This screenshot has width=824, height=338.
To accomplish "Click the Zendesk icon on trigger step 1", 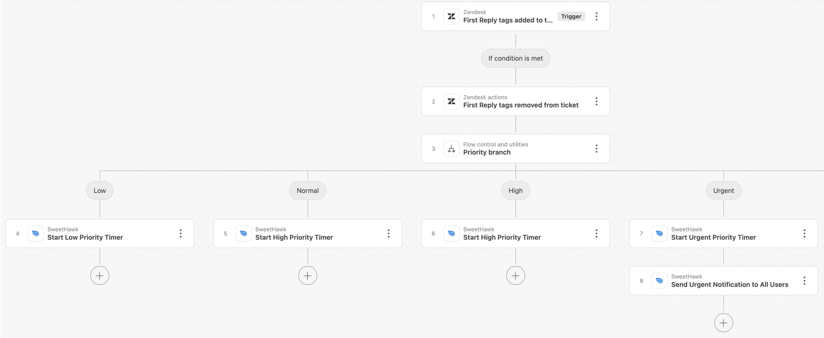I will pyautogui.click(x=451, y=16).
